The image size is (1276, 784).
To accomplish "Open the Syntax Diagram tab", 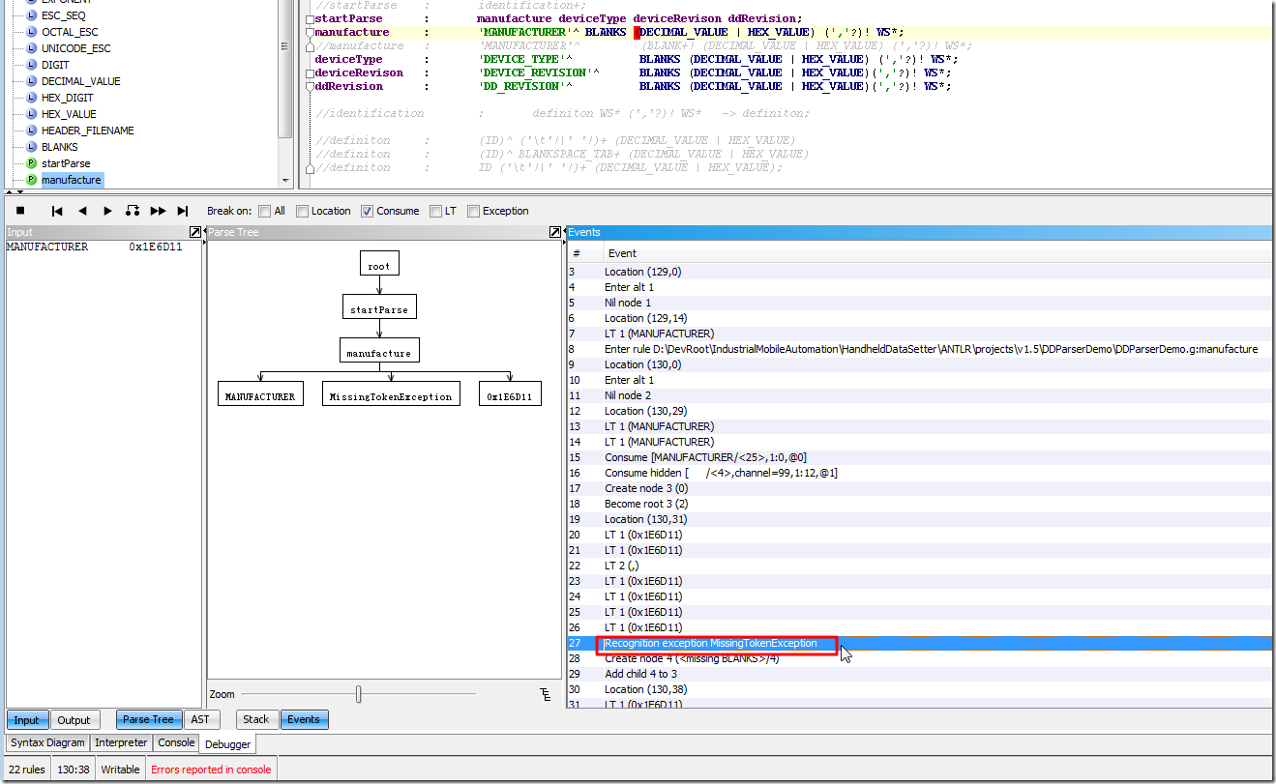I will coord(48,742).
